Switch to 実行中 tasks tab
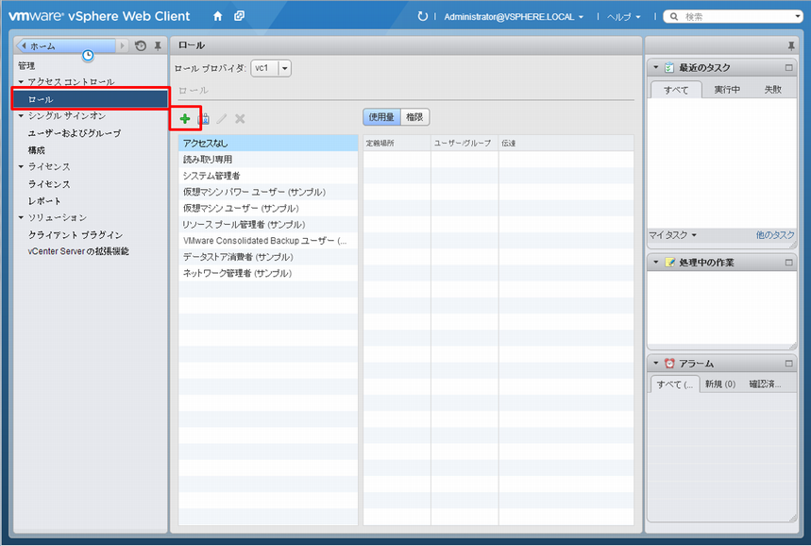The width and height of the screenshot is (811, 546). pyautogui.click(x=727, y=90)
